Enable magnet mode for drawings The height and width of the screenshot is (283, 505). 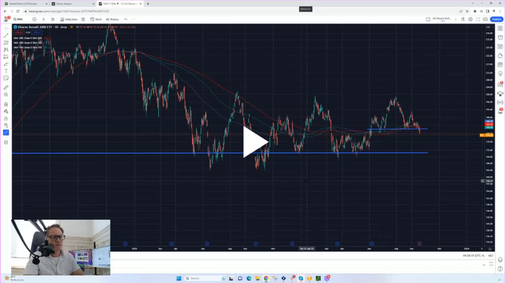tap(6, 104)
